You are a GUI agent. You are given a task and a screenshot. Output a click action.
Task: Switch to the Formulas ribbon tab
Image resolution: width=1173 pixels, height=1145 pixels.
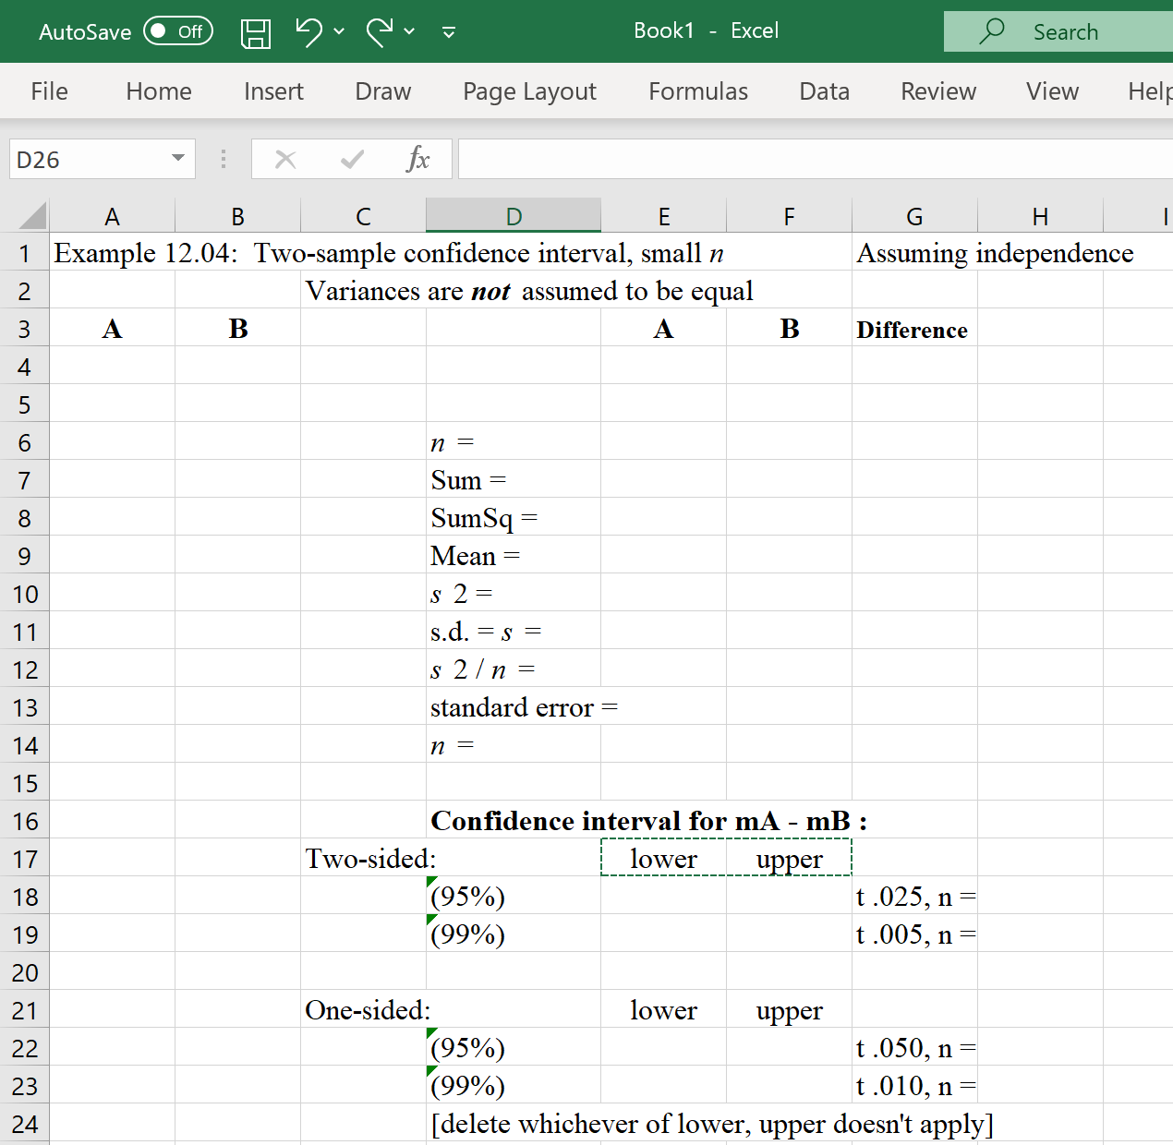(697, 90)
